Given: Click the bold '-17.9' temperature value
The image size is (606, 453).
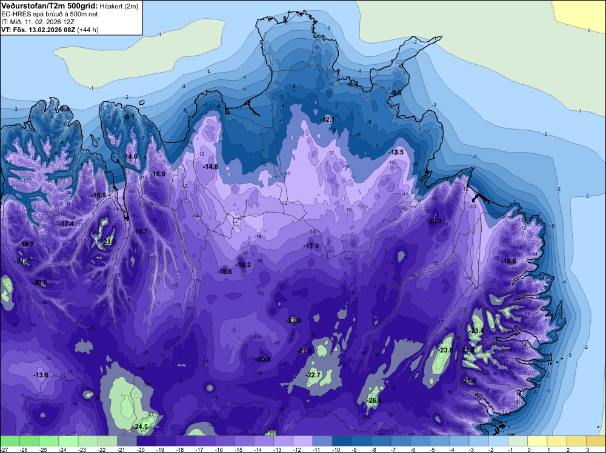Looking at the screenshot, I should click(x=311, y=246).
